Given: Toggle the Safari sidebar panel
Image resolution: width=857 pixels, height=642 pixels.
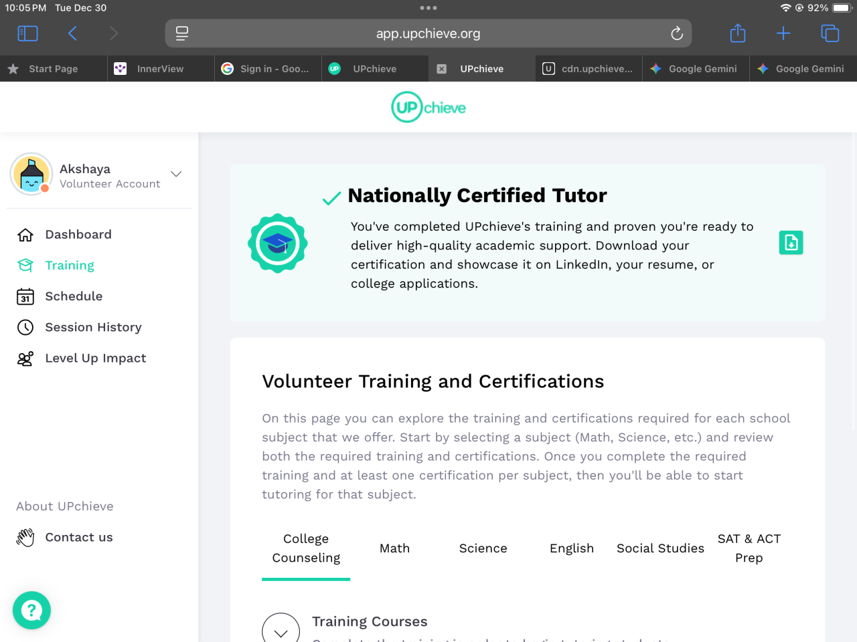Looking at the screenshot, I should point(27,33).
